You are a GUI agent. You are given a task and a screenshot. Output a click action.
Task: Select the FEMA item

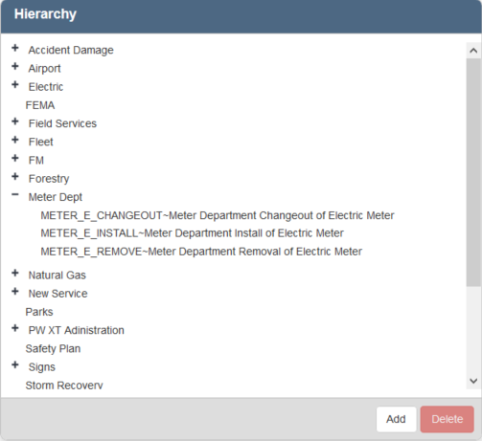(x=40, y=105)
